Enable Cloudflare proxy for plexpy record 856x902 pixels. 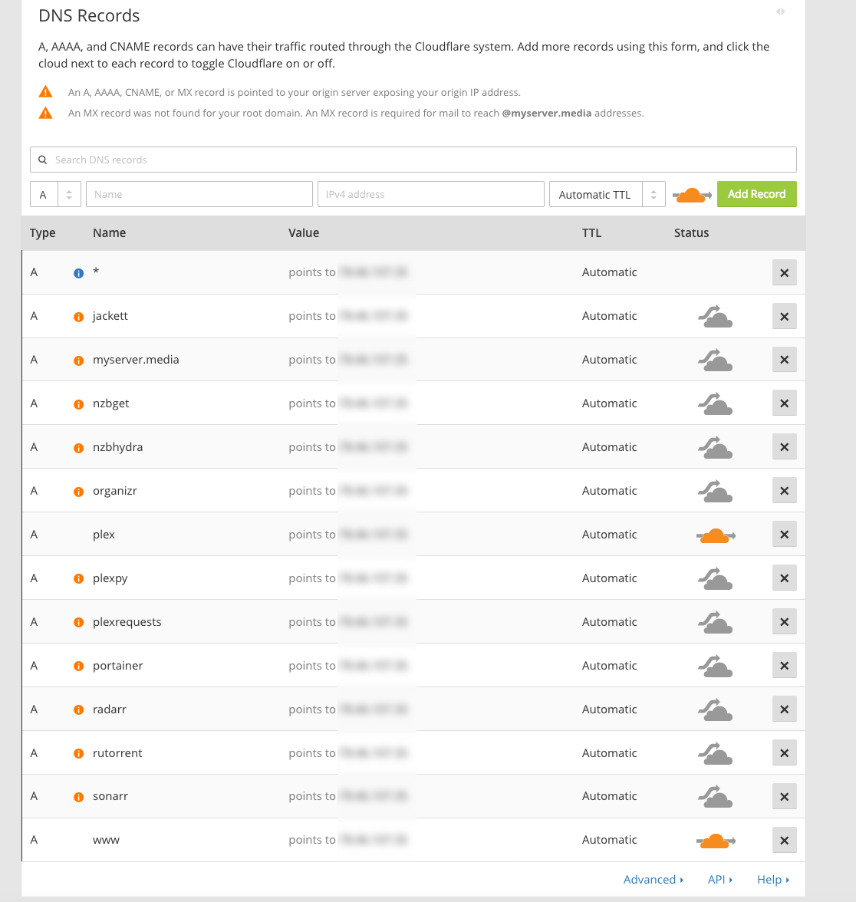point(716,578)
